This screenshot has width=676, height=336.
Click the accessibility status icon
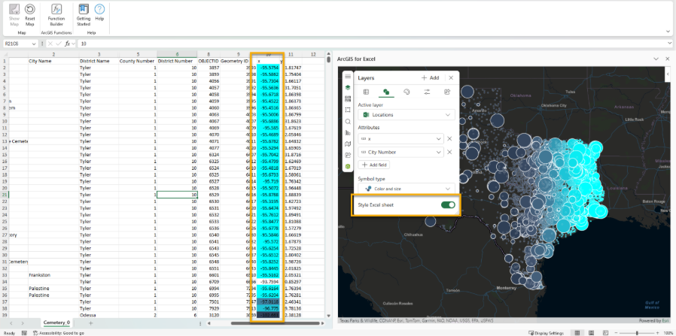(x=36, y=333)
